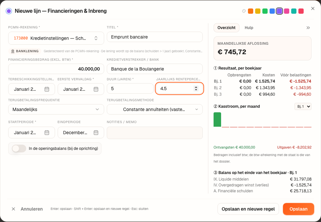Pick the pink color swatch

287,11
